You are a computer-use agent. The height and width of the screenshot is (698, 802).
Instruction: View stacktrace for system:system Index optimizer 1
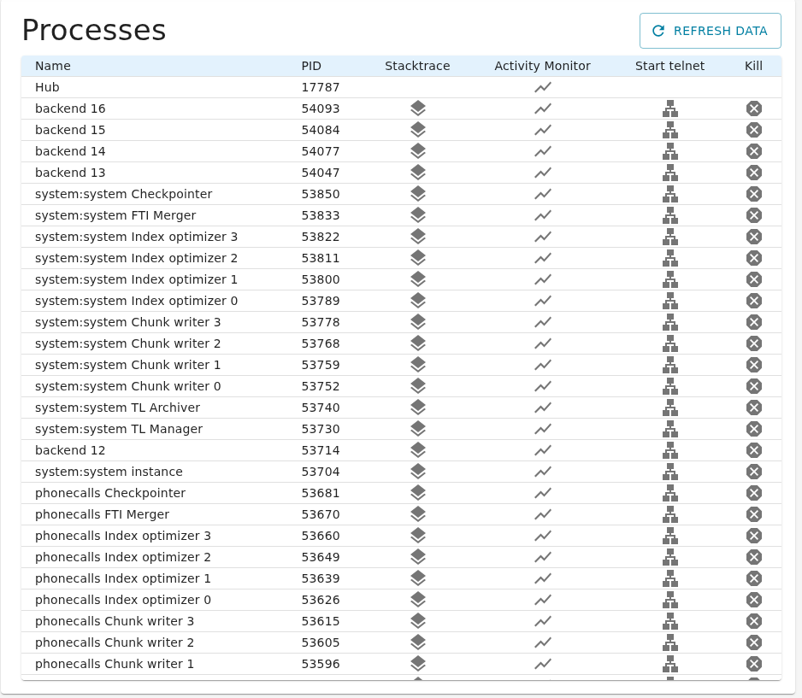pos(418,279)
